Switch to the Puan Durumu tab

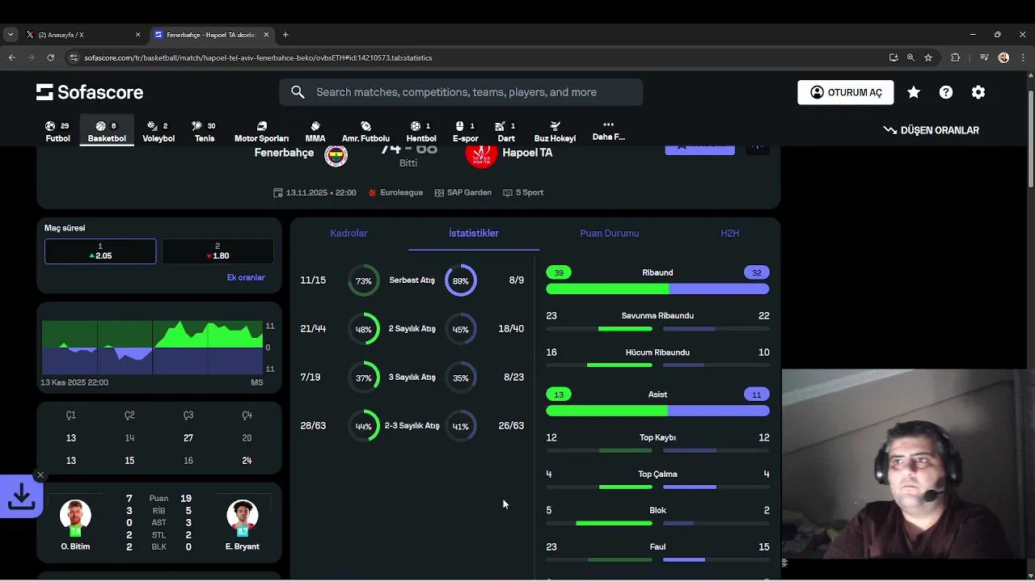610,233
